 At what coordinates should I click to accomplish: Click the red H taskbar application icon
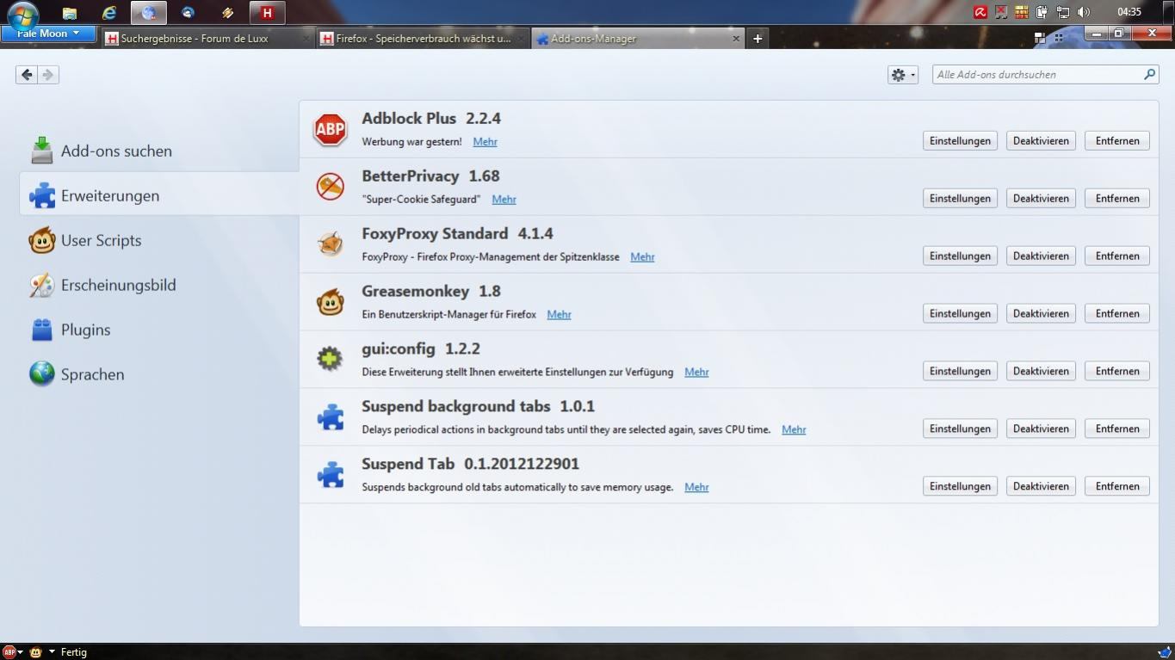268,13
